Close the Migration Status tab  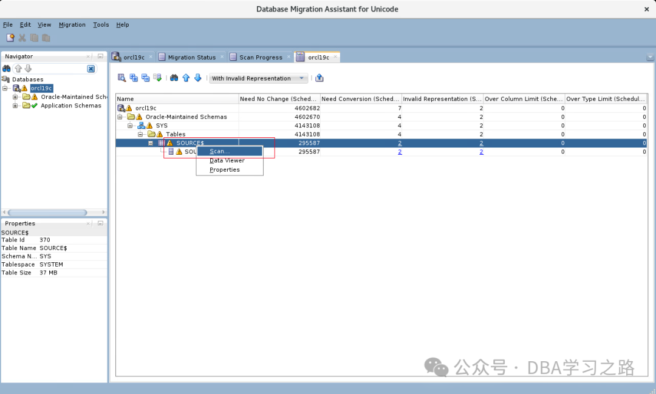coord(222,56)
